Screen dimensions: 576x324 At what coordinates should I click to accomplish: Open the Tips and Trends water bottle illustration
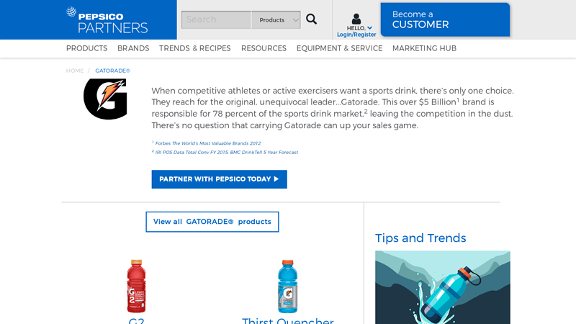[x=442, y=287]
